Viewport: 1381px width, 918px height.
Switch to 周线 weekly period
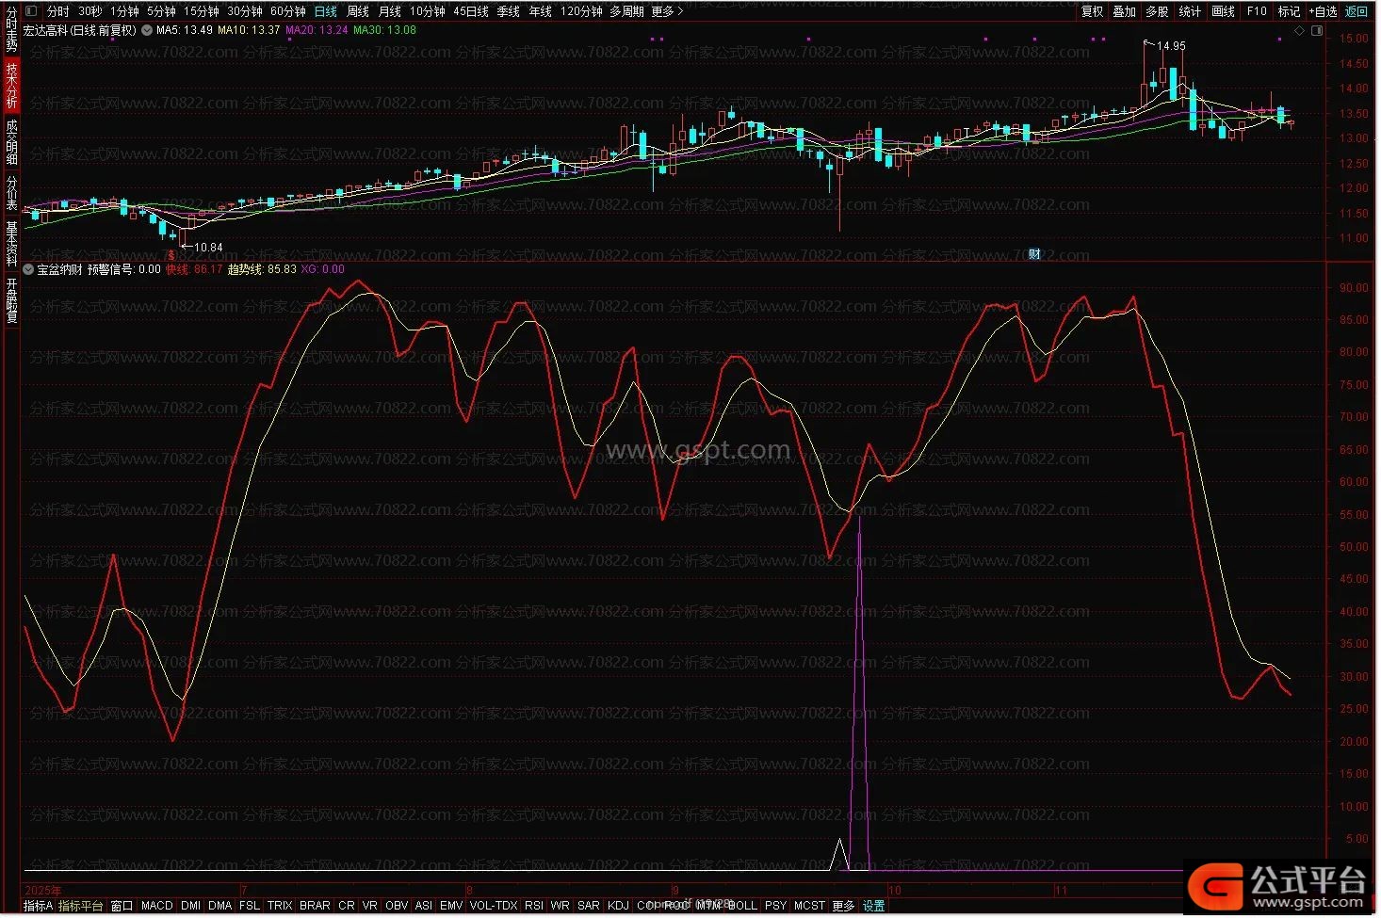click(358, 11)
